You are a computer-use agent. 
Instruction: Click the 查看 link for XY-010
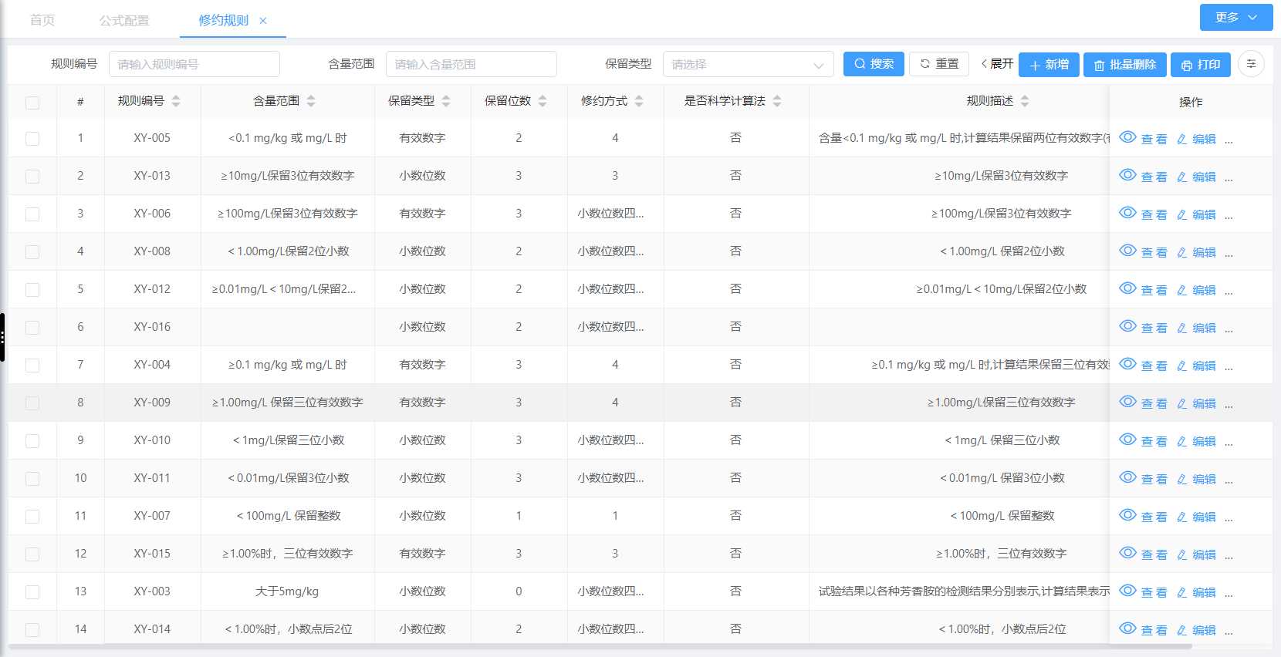pos(1154,441)
